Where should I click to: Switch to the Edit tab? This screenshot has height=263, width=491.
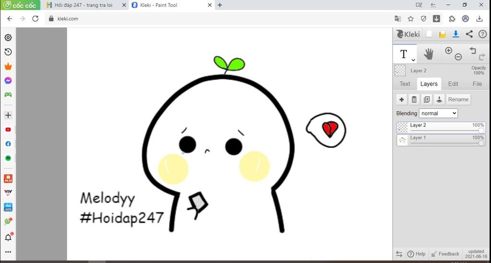tap(453, 84)
